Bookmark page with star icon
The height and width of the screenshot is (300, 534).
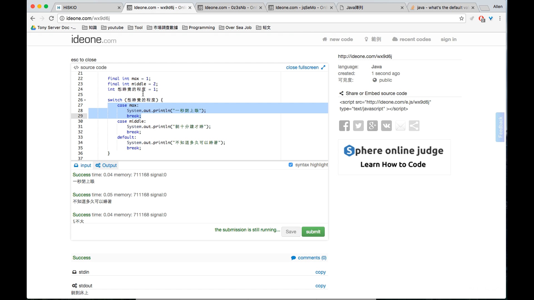click(461, 18)
